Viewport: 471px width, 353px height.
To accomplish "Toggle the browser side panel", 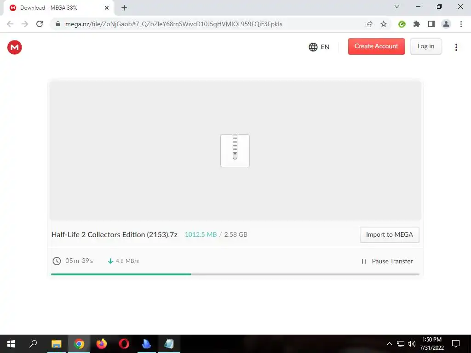I will [x=431, y=24].
